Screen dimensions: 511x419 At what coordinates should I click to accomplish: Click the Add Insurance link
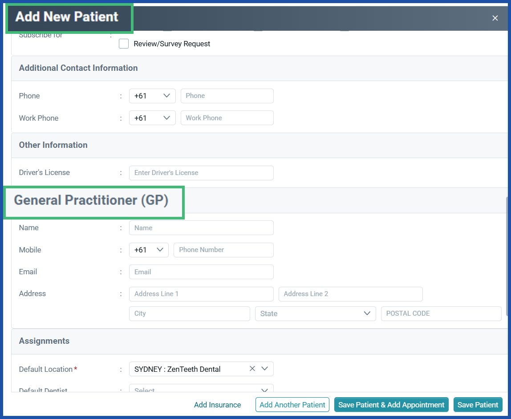217,405
